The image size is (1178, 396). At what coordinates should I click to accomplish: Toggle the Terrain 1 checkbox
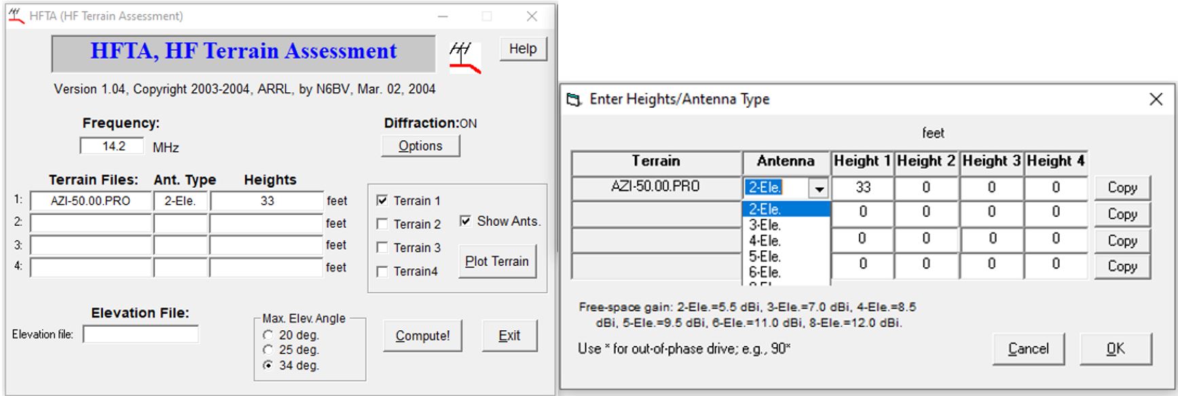point(382,201)
